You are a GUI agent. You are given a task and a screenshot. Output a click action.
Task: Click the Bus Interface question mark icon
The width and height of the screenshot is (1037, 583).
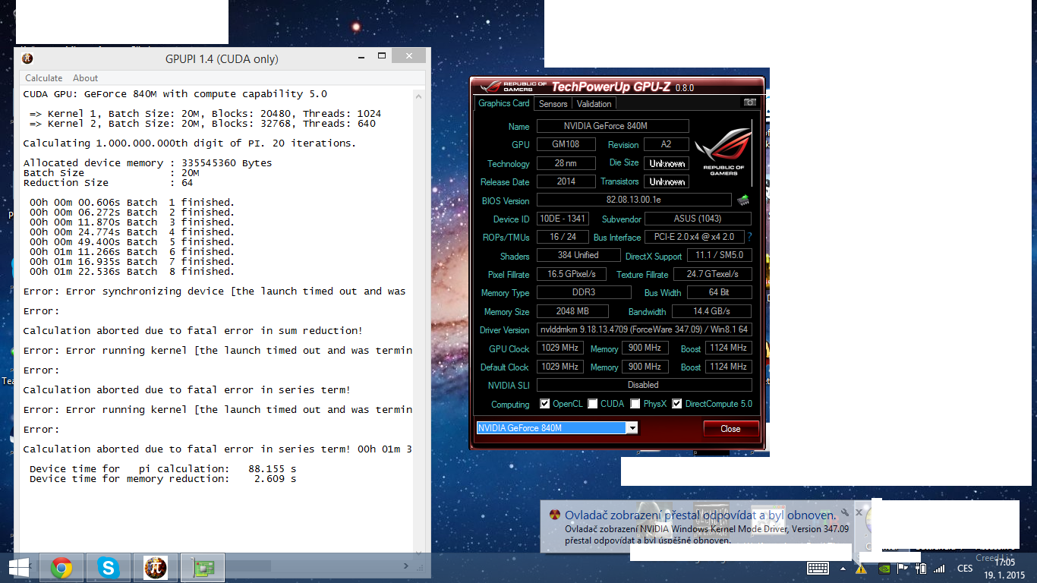(749, 238)
